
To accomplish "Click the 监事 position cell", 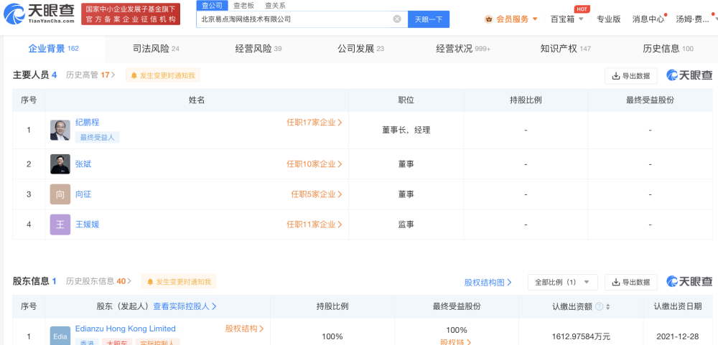I will point(406,225).
